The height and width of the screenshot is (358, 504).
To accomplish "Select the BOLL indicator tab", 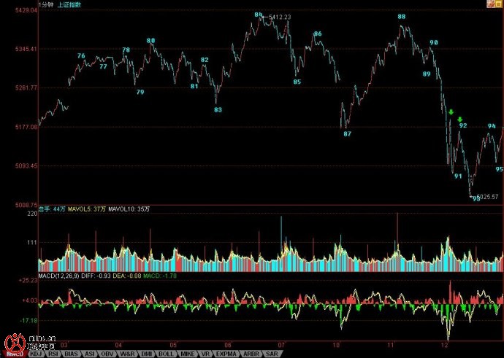I will [x=165, y=354].
